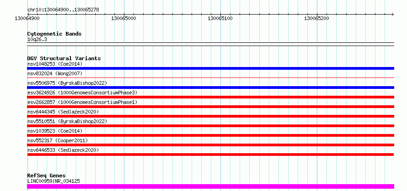Click ruler position 130065000
Viewport: 407px width, 191px height.
[x=123, y=18]
